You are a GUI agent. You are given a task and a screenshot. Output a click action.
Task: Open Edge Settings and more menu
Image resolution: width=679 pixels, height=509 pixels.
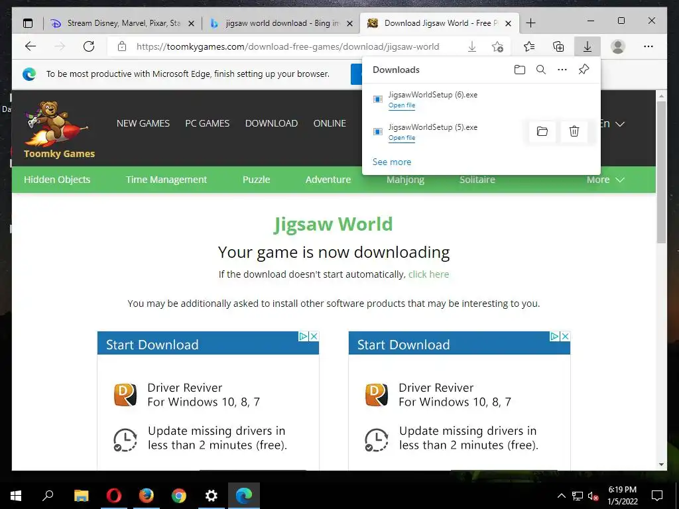click(648, 46)
